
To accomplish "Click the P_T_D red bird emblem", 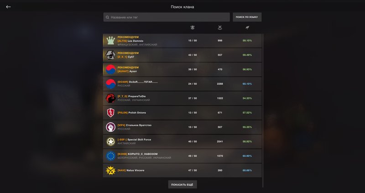I will 111,98.
